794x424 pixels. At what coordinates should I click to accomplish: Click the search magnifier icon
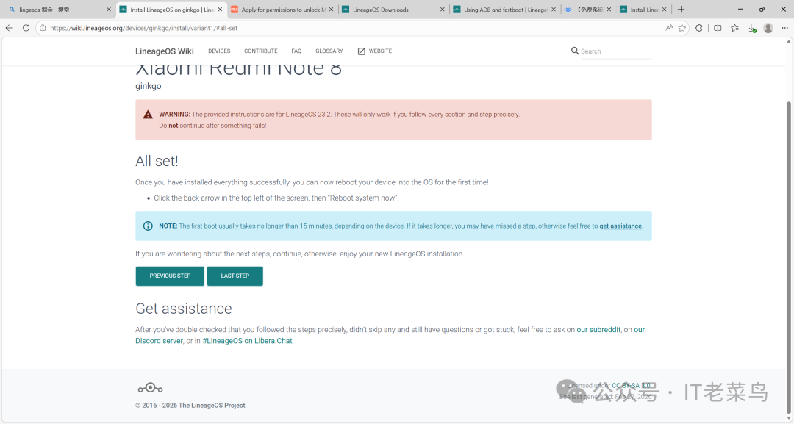(575, 51)
